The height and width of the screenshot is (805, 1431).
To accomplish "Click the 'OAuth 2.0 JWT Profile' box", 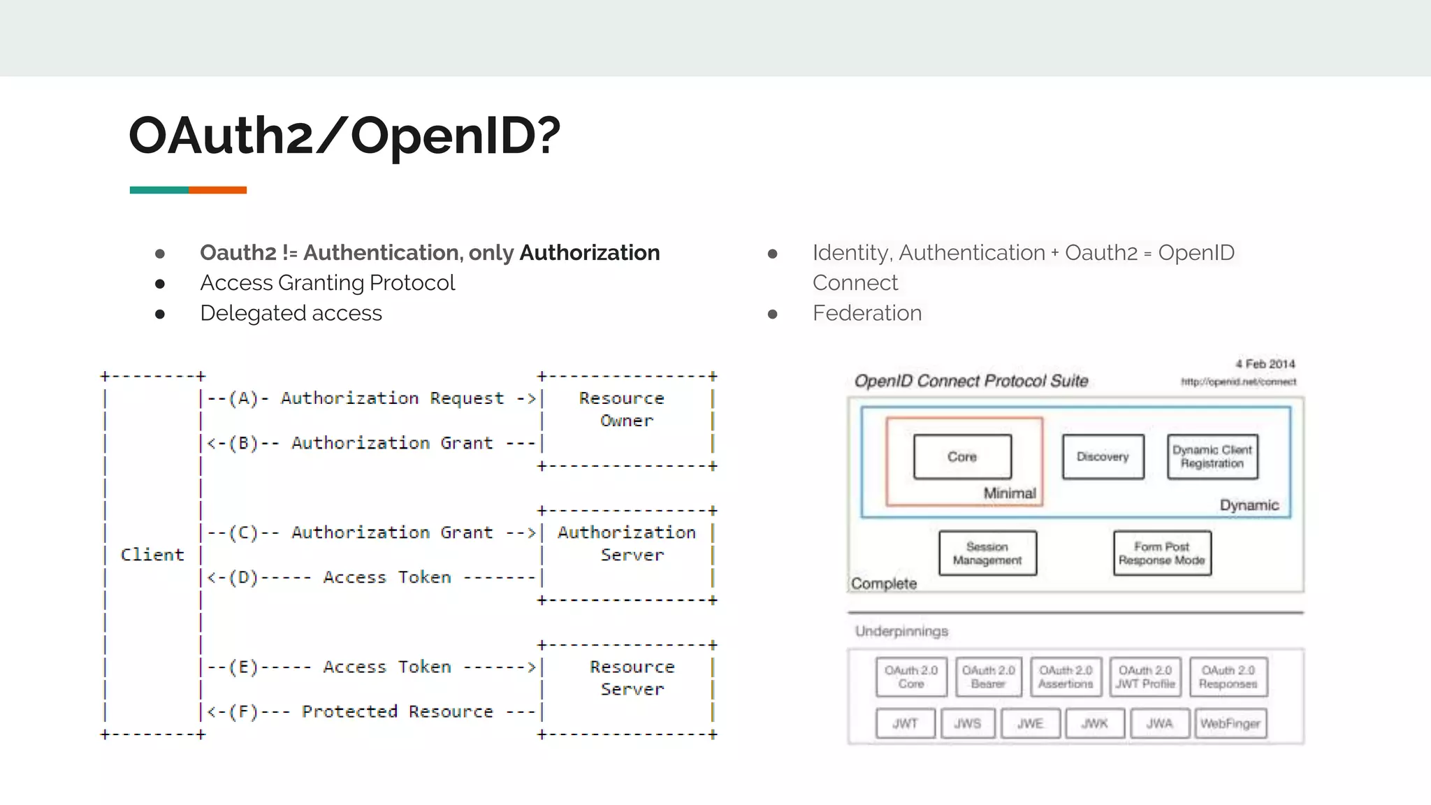I will click(1145, 677).
